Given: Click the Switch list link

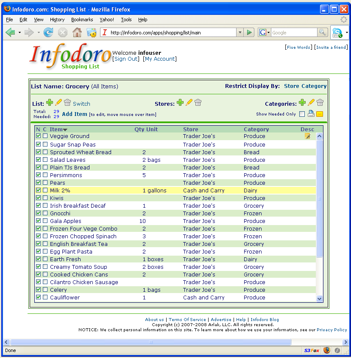Looking at the screenshot, I should click(81, 104).
